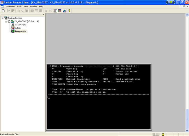
Task: Minimize the inner Diagnostic child window
Action: click(180, 7)
